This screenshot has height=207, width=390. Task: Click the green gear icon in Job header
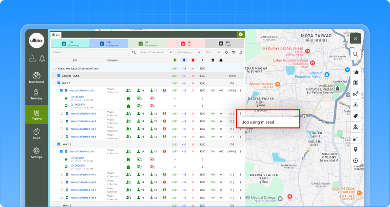[240, 35]
